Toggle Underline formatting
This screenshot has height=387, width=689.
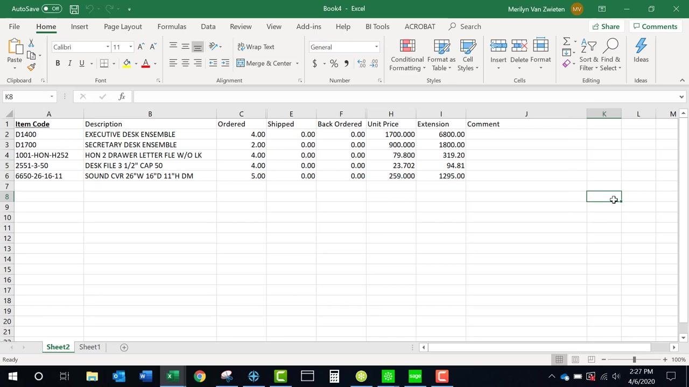point(82,63)
